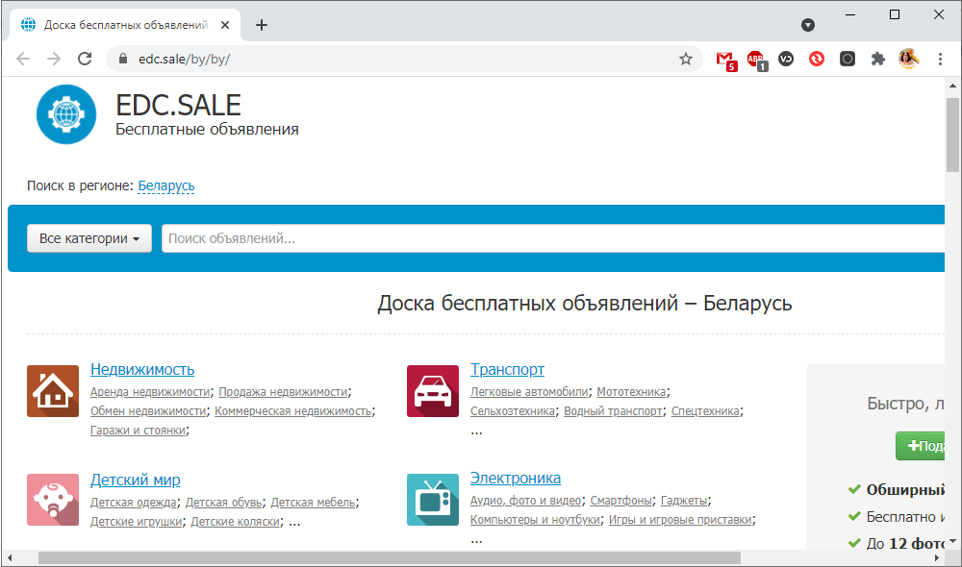Reload the page
This screenshot has height=567, width=962.
(x=85, y=59)
